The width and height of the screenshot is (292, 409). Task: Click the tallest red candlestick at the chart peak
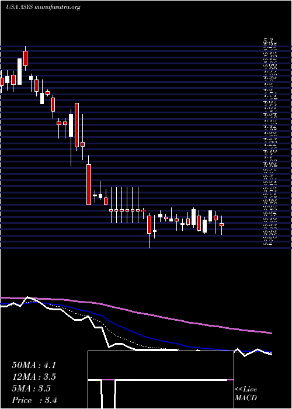pos(25,58)
